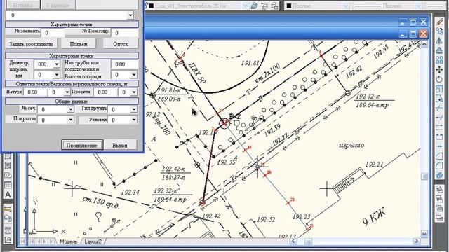Open the 'Покрытие' dropdown

[71, 120]
